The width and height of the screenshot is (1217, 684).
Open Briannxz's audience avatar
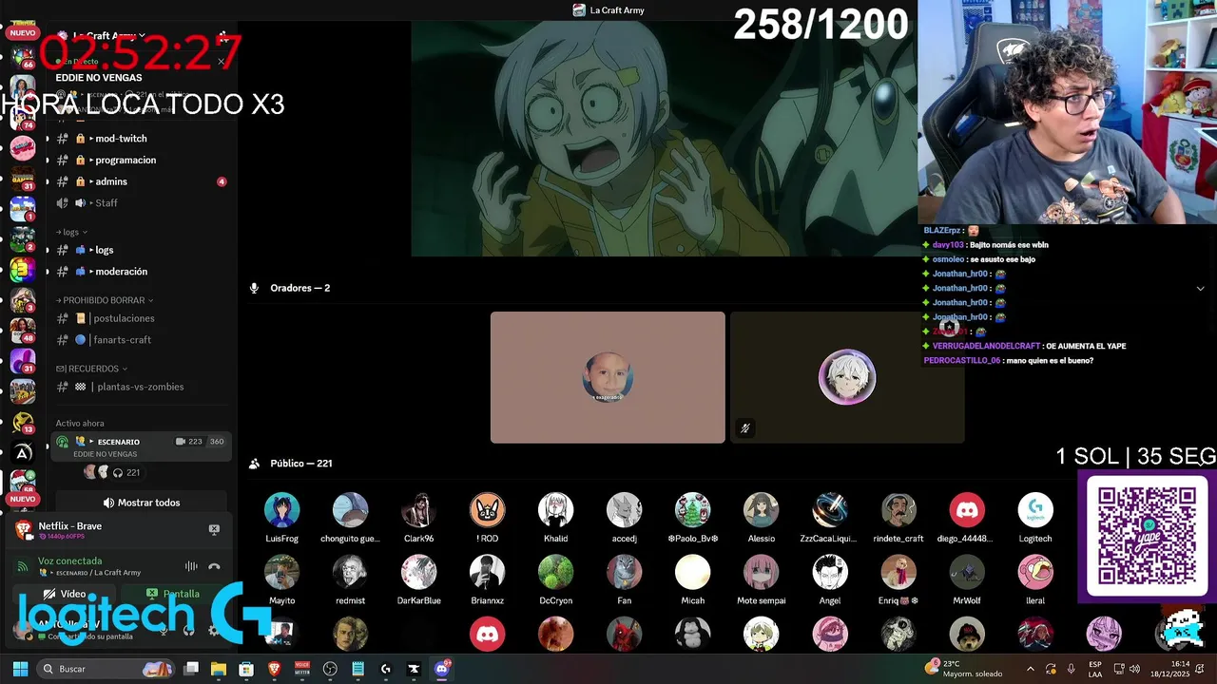click(x=487, y=573)
